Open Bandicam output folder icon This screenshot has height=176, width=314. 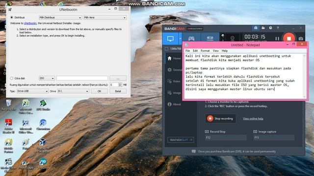[263, 28]
